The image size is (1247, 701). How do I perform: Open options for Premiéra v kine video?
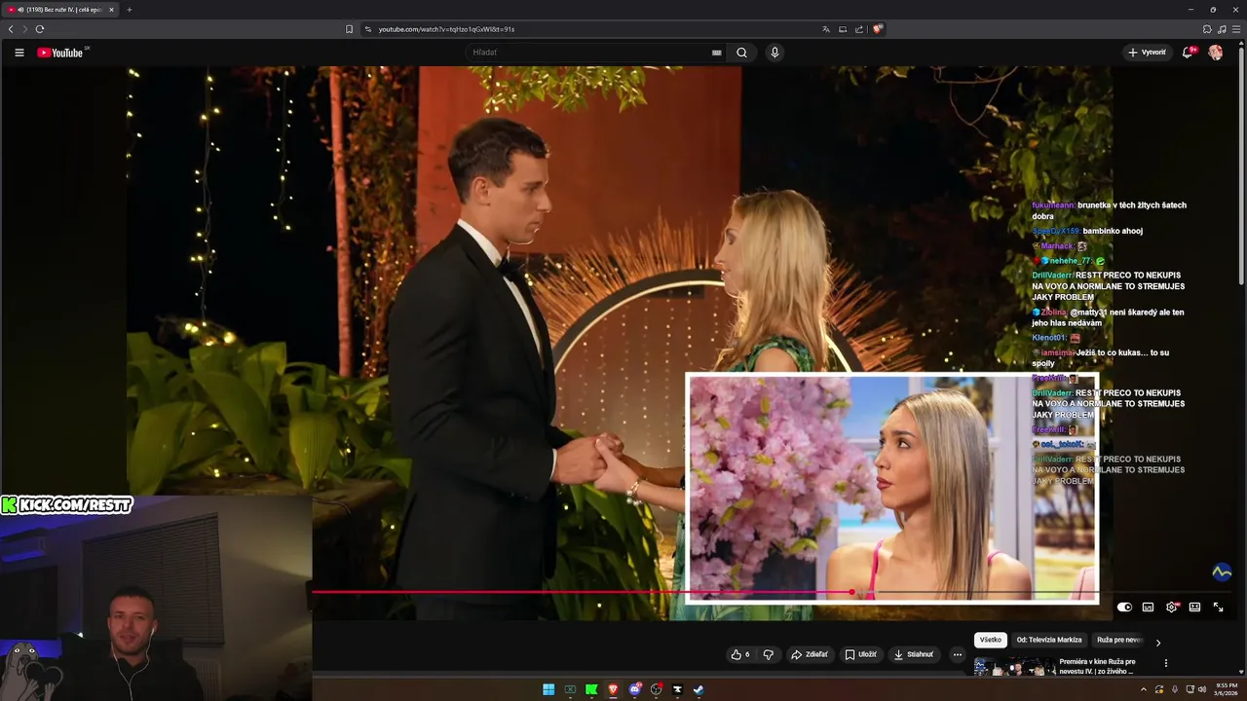(x=1166, y=663)
